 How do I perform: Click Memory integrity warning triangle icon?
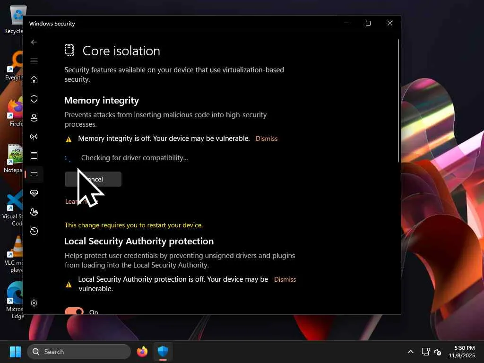tap(69, 139)
